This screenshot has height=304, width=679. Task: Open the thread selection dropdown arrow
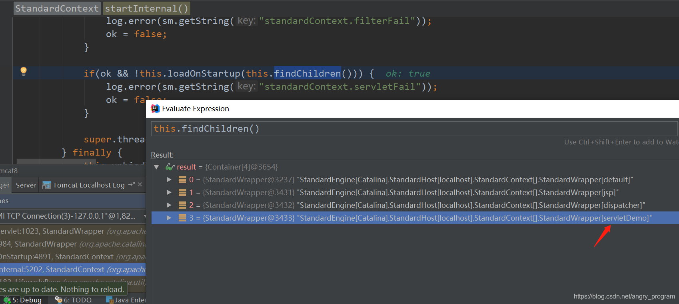144,216
